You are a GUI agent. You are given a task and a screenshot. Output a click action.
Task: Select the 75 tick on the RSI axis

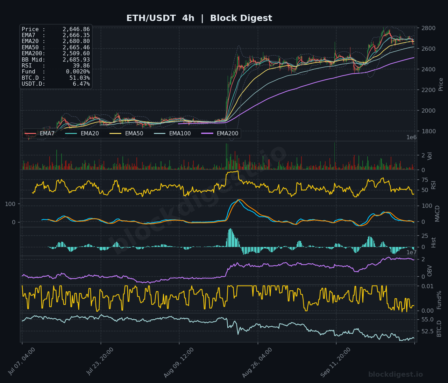point(425,180)
